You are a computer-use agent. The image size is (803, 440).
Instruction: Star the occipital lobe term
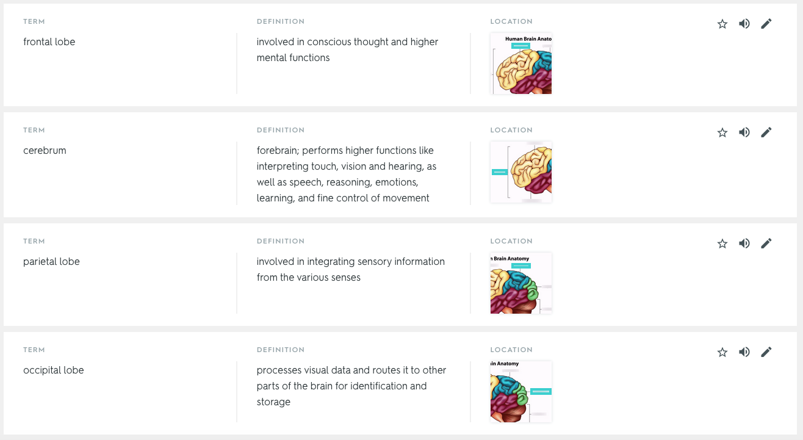pyautogui.click(x=722, y=352)
